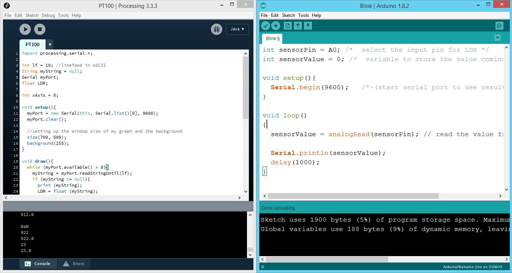Open Processing Tools menu
The image size is (512, 273).
click(63, 15)
